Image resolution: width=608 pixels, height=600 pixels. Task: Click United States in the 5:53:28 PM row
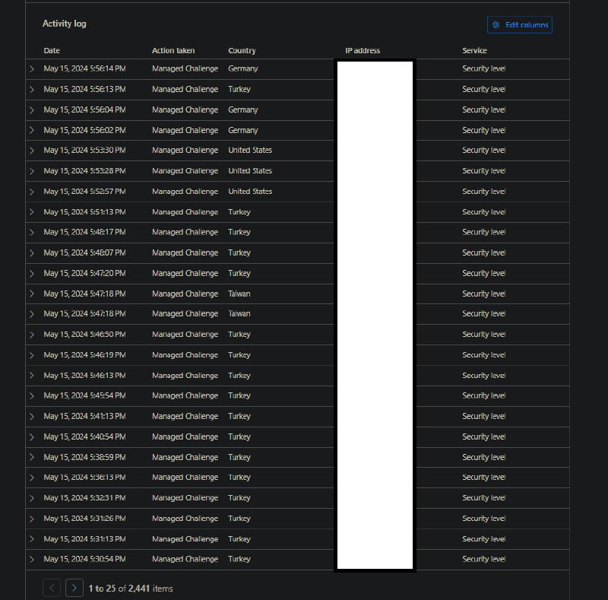tap(250, 171)
